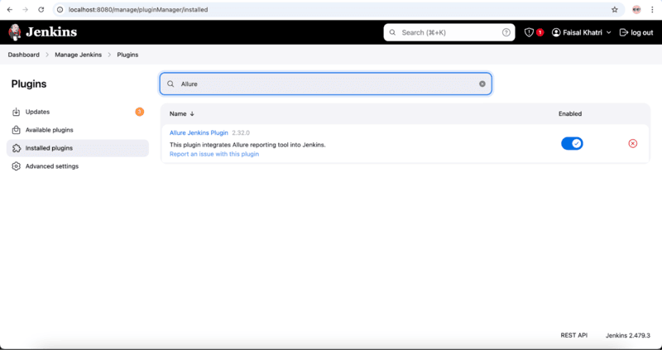The image size is (662, 350).
Task: Bookmark this page with the star icon
Action: tap(614, 9)
